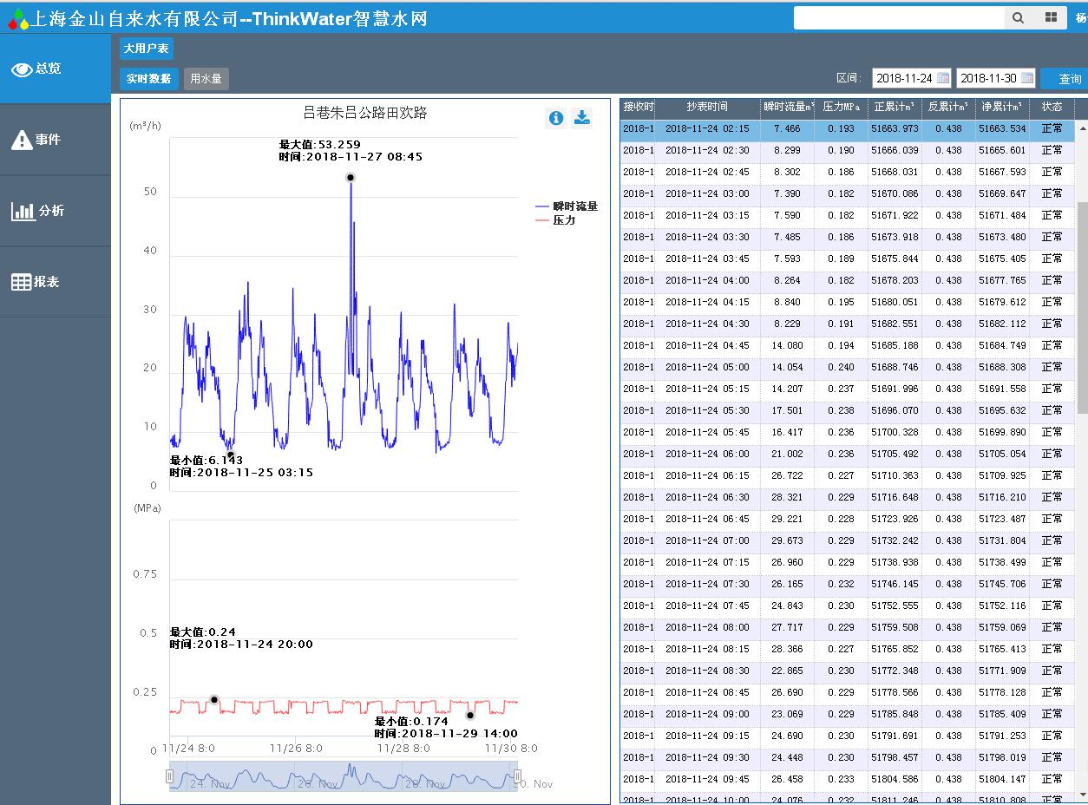The width and height of the screenshot is (1088, 805).
Task: Switch to the 用水量 tab
Action: [206, 79]
